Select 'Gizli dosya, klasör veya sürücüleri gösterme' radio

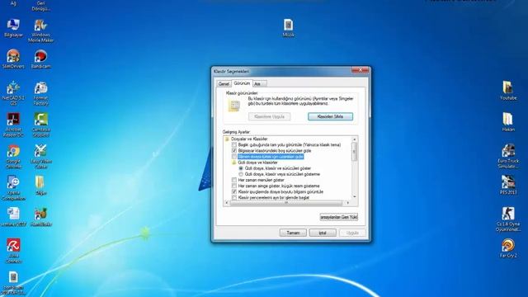point(241,174)
